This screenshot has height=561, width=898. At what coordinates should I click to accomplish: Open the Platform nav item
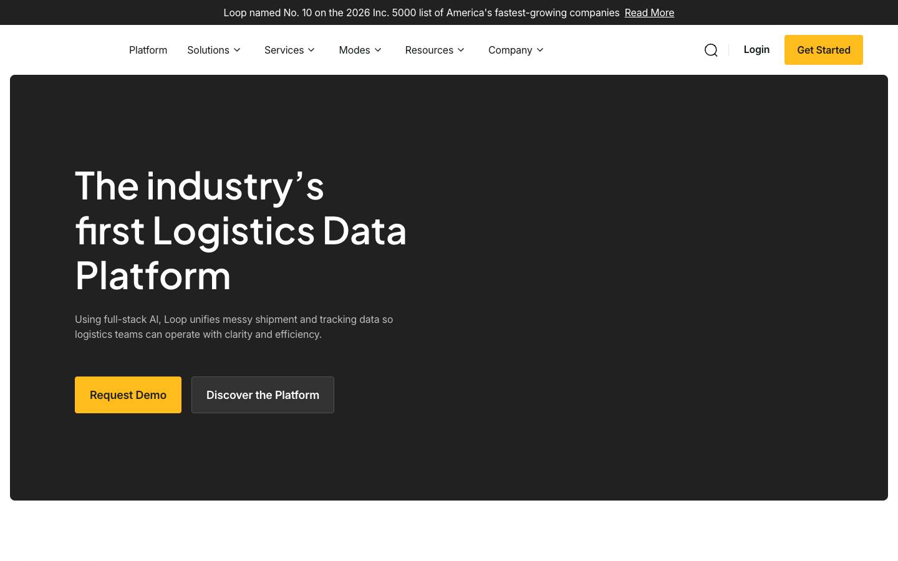148,50
